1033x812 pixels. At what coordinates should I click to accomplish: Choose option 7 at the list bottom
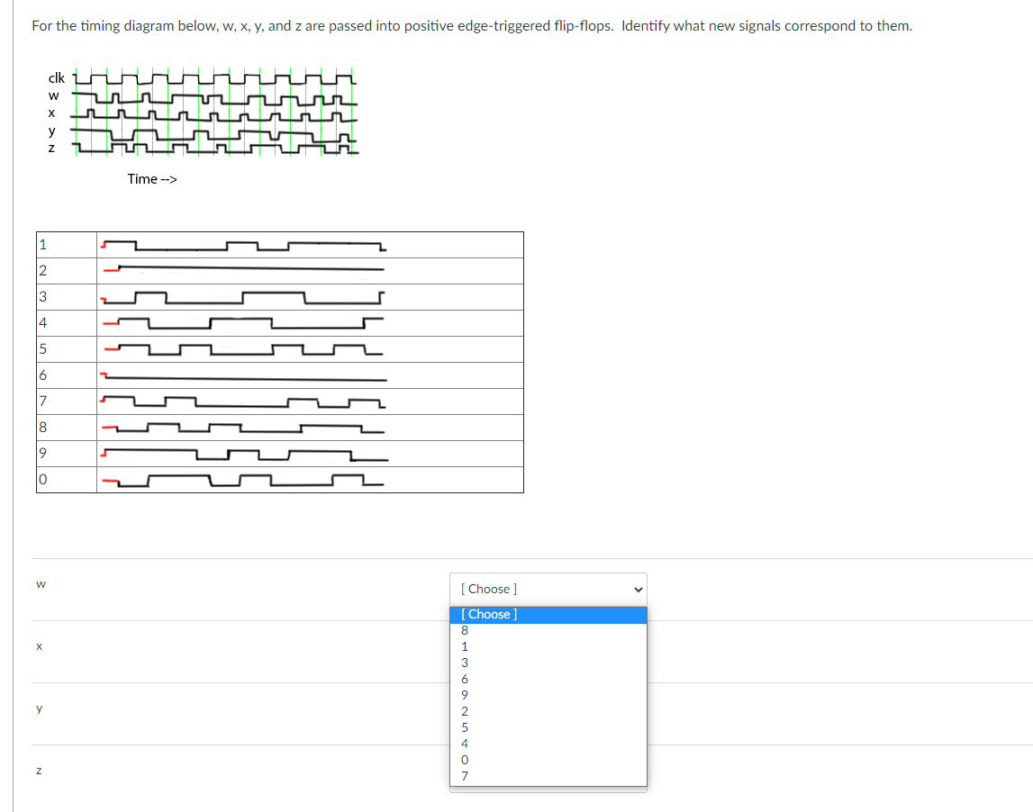coord(464,776)
